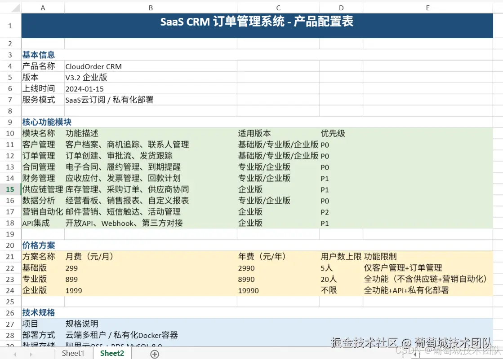This screenshot has height=359, width=503.
Task: Select column E header
Action: (428, 8)
